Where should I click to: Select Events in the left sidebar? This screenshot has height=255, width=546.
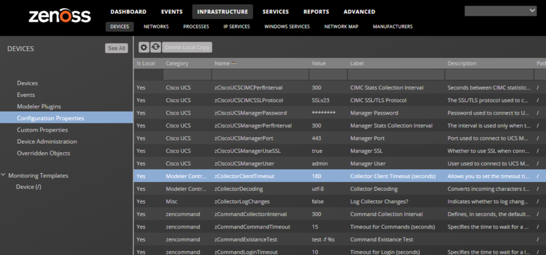(x=26, y=95)
